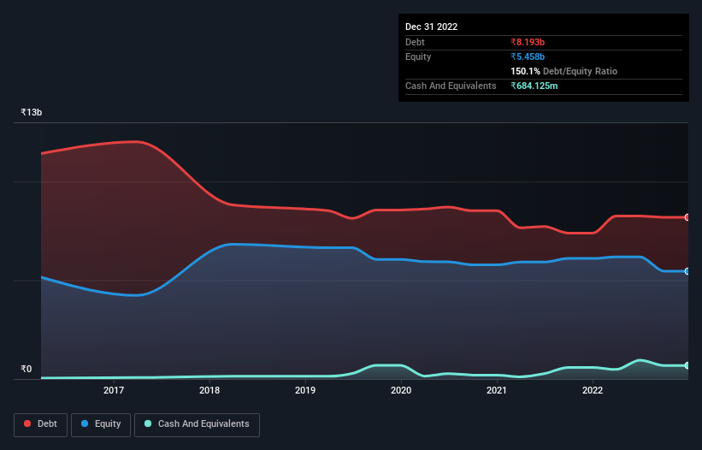Click the 2018 x-axis label

(209, 390)
